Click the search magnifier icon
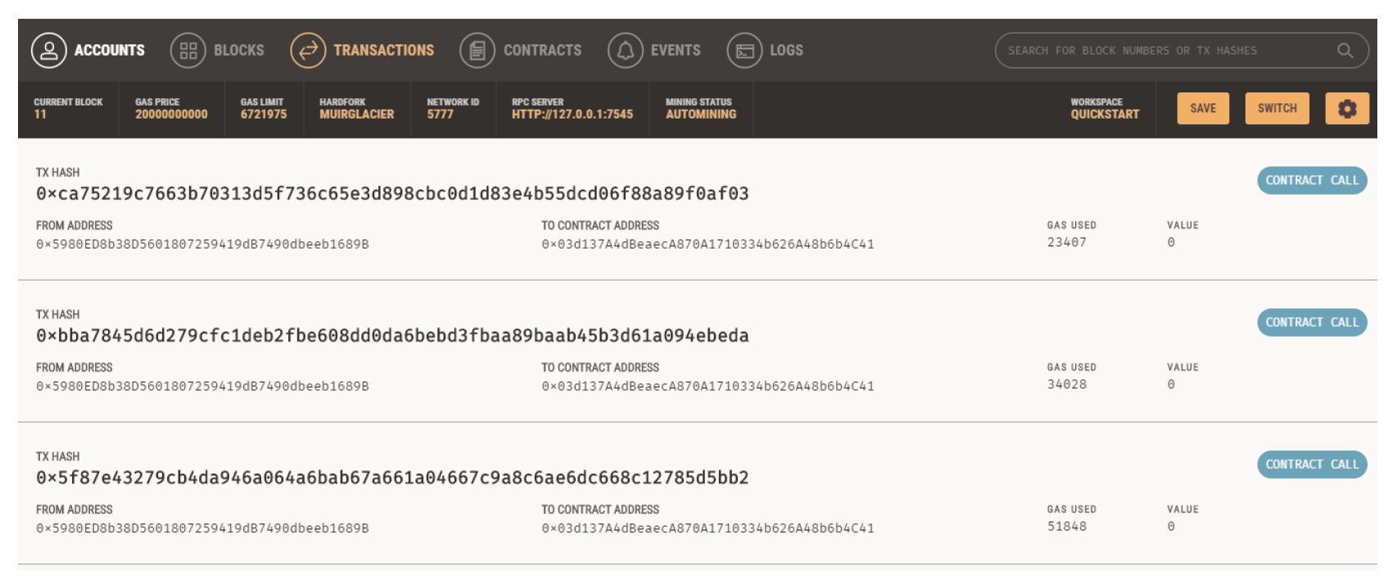The width and height of the screenshot is (1397, 588). pyautogui.click(x=1345, y=51)
